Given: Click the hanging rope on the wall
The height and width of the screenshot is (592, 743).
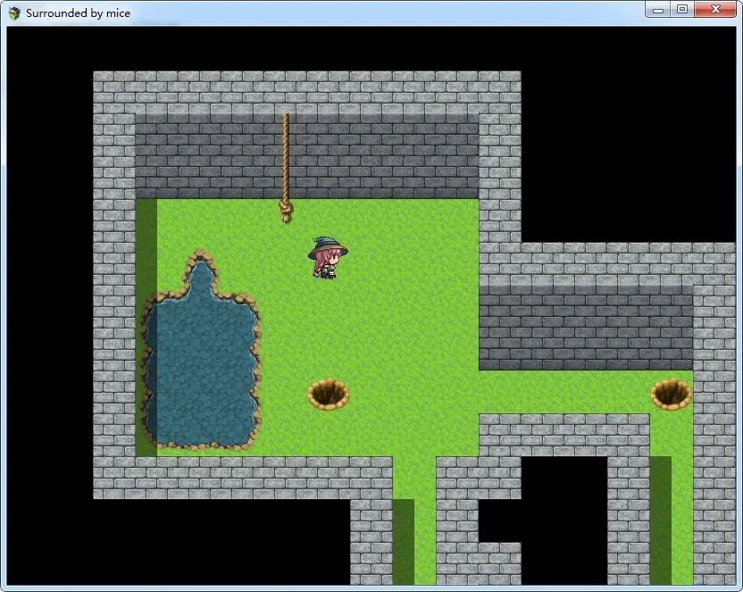Looking at the screenshot, I should coord(286,168).
